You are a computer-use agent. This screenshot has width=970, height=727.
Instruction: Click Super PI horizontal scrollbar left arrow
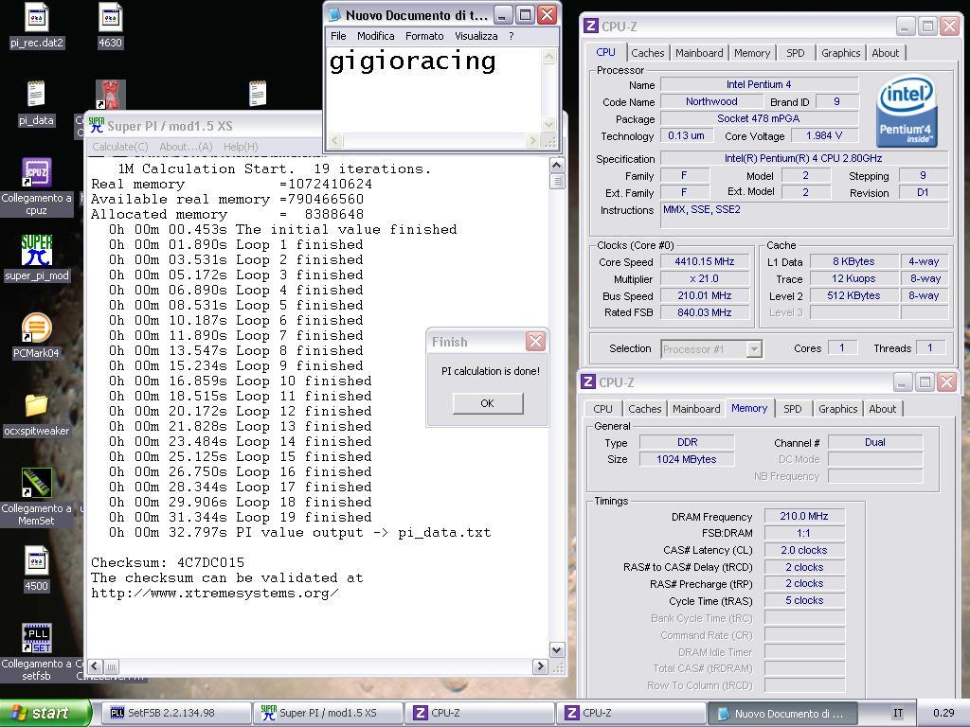coord(96,666)
